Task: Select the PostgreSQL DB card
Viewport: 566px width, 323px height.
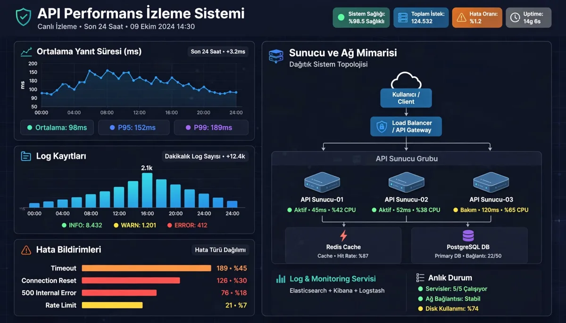Action: point(469,245)
